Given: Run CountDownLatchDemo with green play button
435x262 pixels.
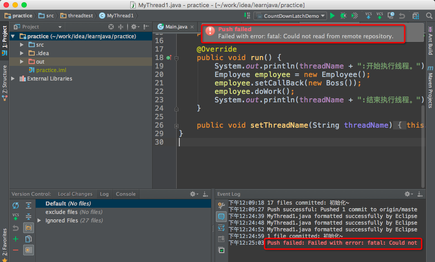Looking at the screenshot, I should [332, 16].
